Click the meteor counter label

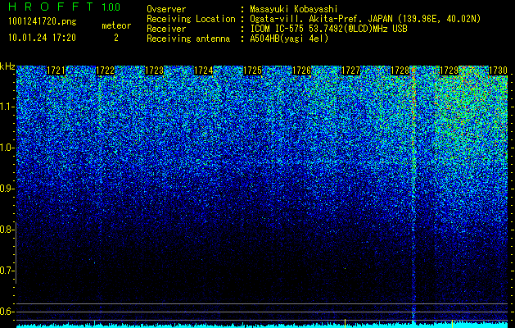pos(116,25)
